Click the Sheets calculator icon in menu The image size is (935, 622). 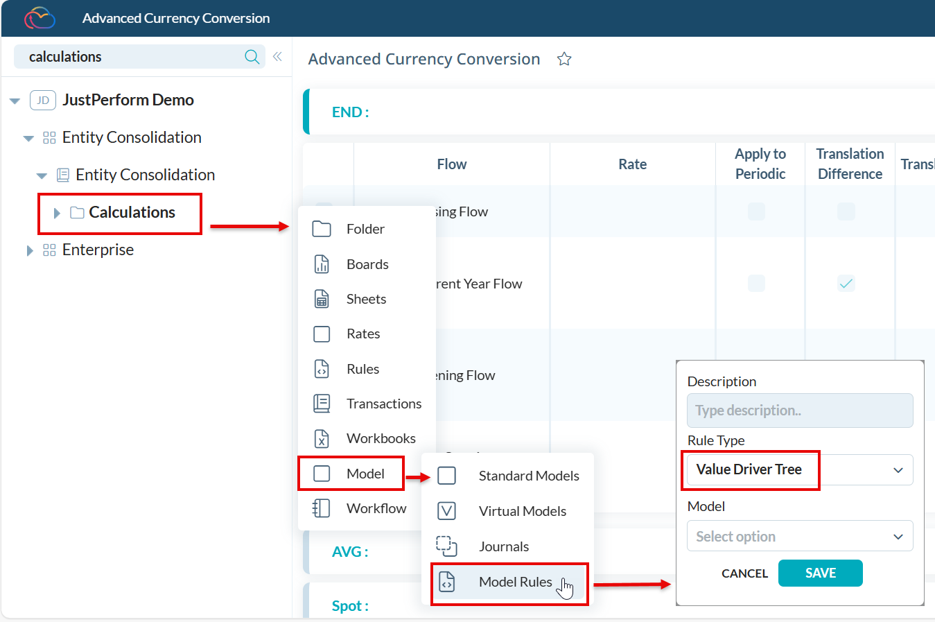click(322, 299)
